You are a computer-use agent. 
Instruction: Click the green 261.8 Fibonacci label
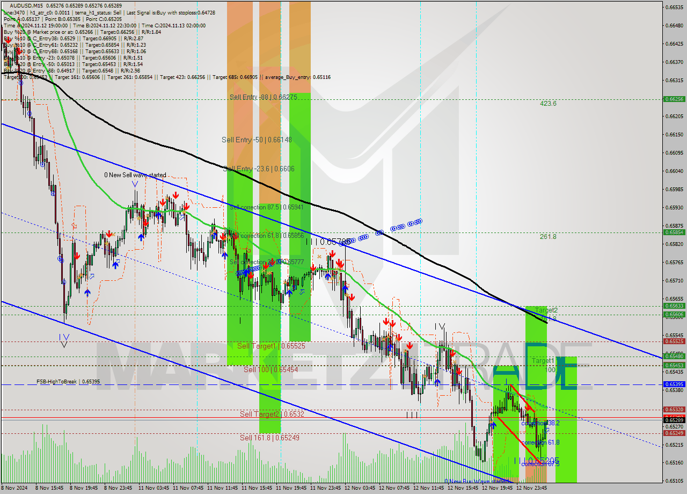click(x=548, y=236)
